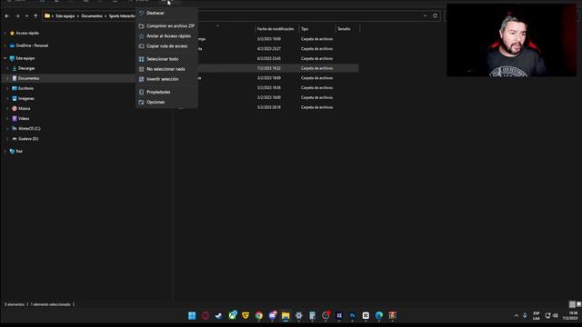This screenshot has height=327, width=582.
Task: Open WinRAR from the taskbar
Action: click(x=392, y=315)
